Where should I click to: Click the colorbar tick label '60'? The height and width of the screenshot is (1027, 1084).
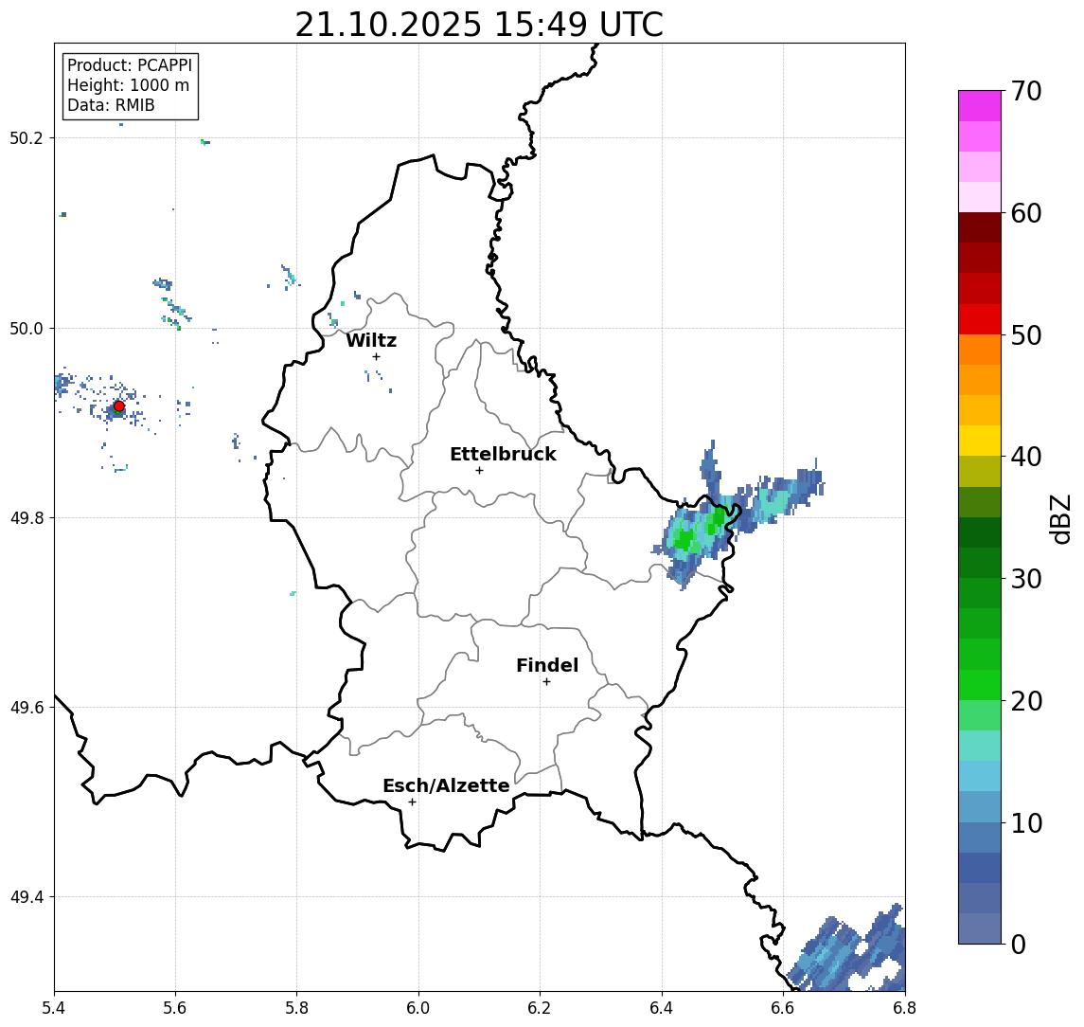click(1026, 213)
